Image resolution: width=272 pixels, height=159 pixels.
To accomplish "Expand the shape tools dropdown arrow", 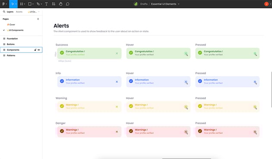I will click(x=33, y=4).
